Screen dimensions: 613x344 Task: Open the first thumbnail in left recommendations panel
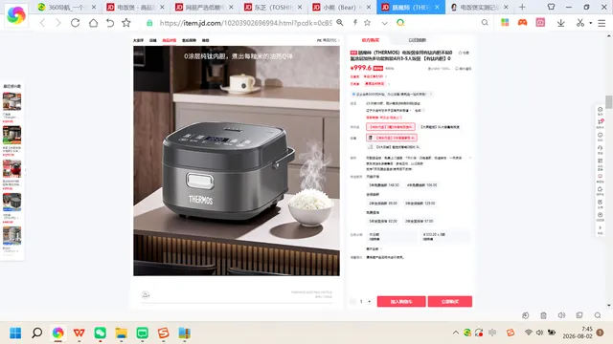[x=12, y=102]
